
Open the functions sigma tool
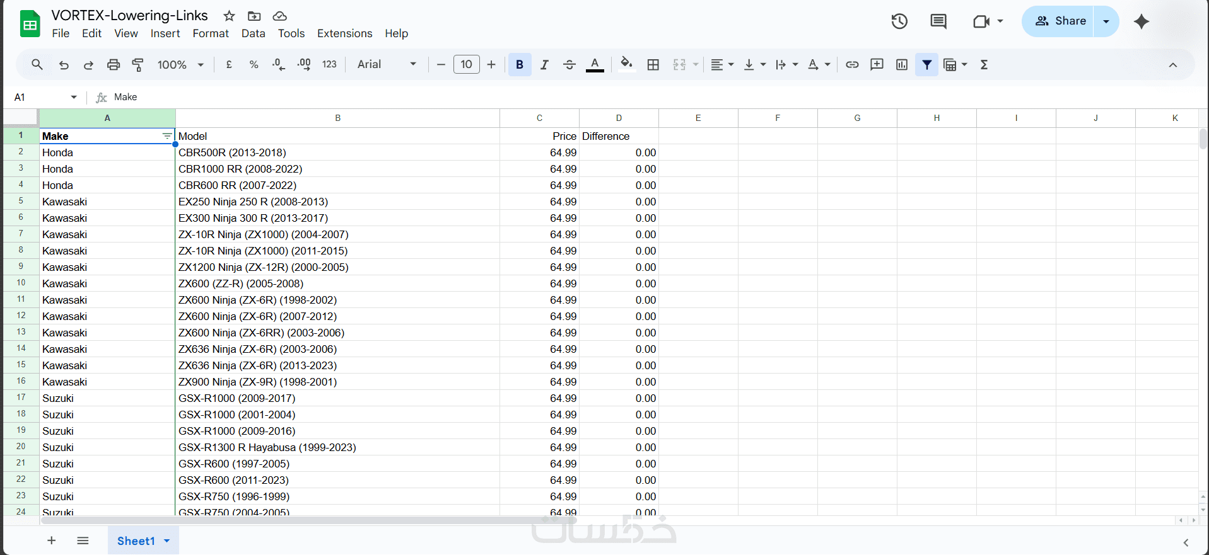coord(984,64)
